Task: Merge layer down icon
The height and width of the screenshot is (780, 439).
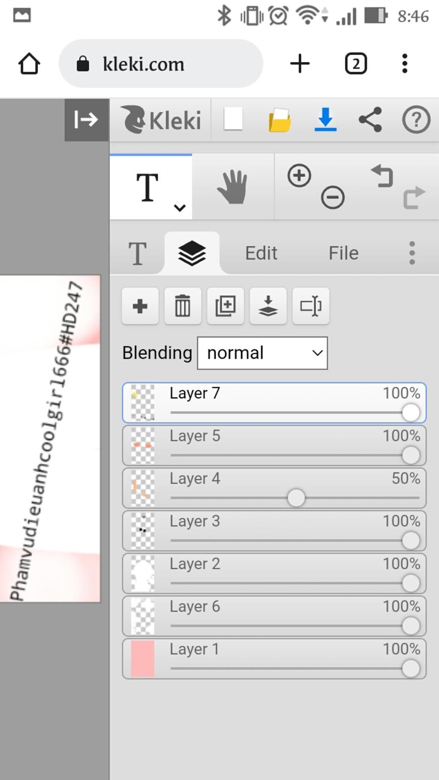Action: (x=268, y=306)
